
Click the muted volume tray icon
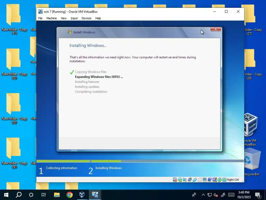pos(216,195)
